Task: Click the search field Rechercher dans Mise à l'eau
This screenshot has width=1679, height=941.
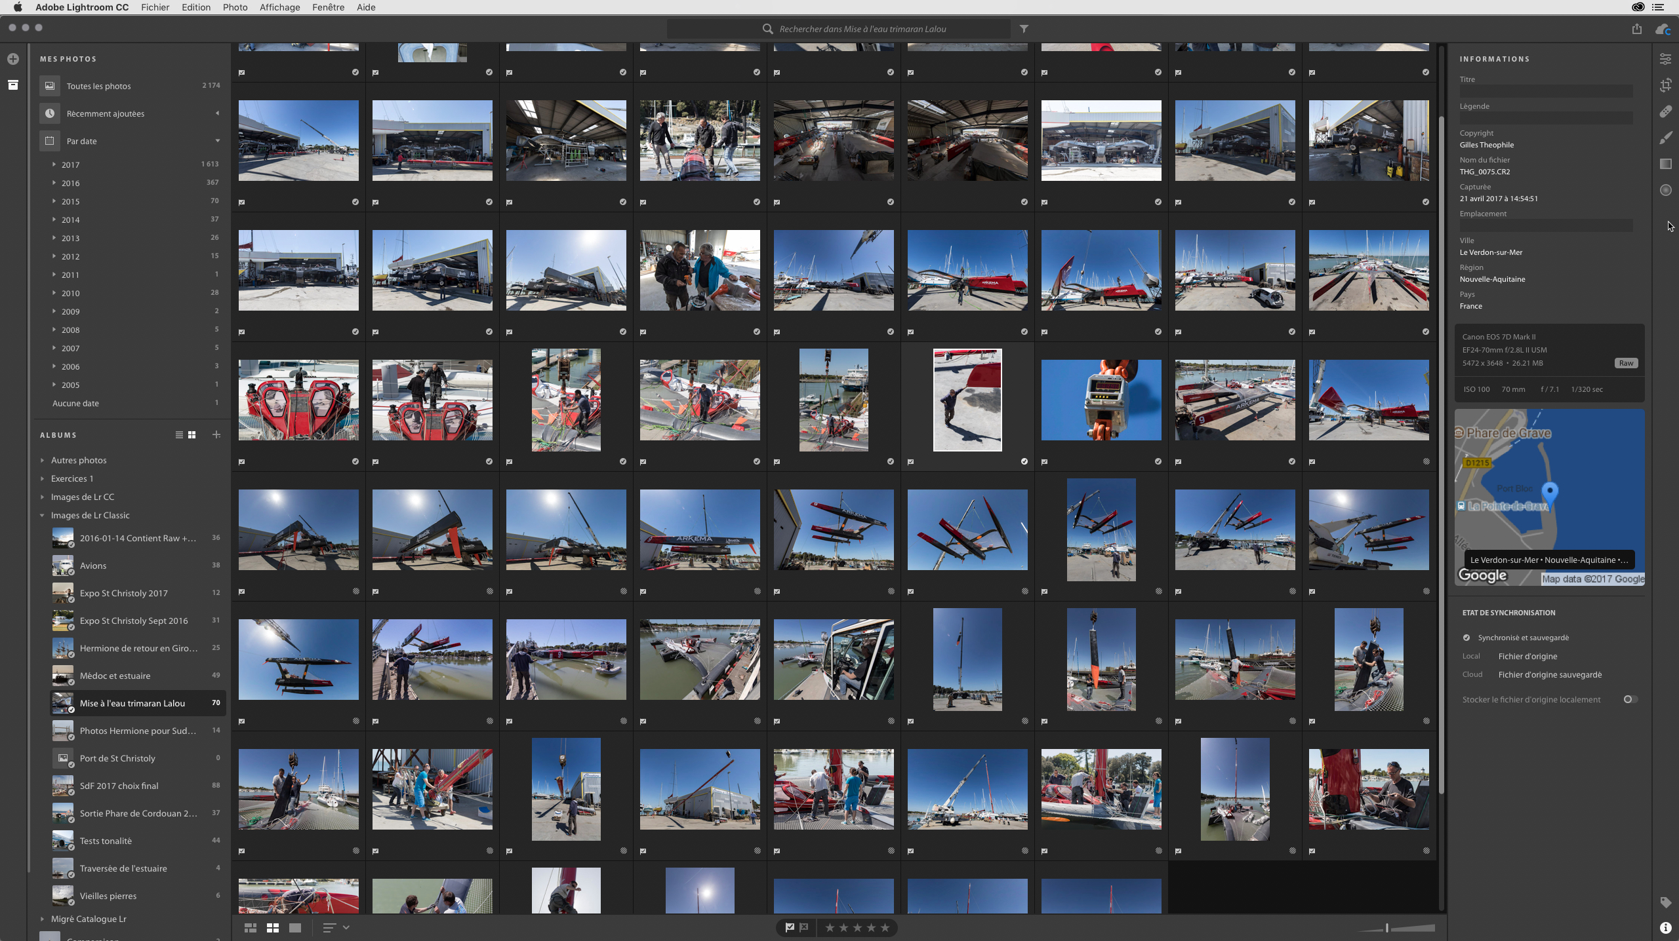Action: pos(838,29)
